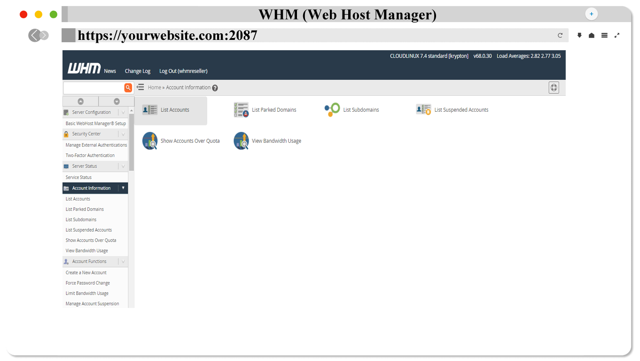Click the Load Averages text
Viewport: 640px width, 361px height.
pos(529,56)
